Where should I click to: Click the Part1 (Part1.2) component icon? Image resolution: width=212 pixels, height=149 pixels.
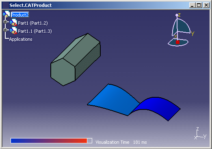click(13, 23)
